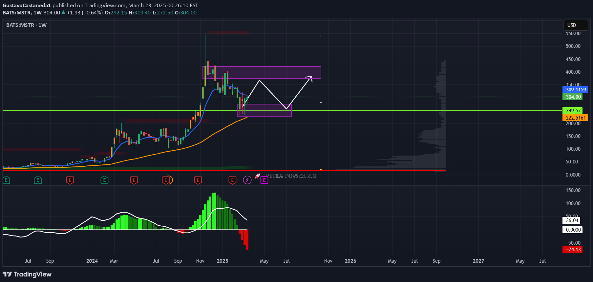Click the BATS:MSTR · 1W chart legend
Image resolution: width=593 pixels, height=282 pixels.
pos(26,25)
